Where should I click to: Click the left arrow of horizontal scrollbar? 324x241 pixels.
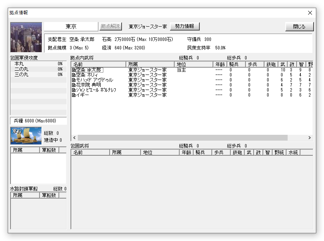click(x=74, y=137)
